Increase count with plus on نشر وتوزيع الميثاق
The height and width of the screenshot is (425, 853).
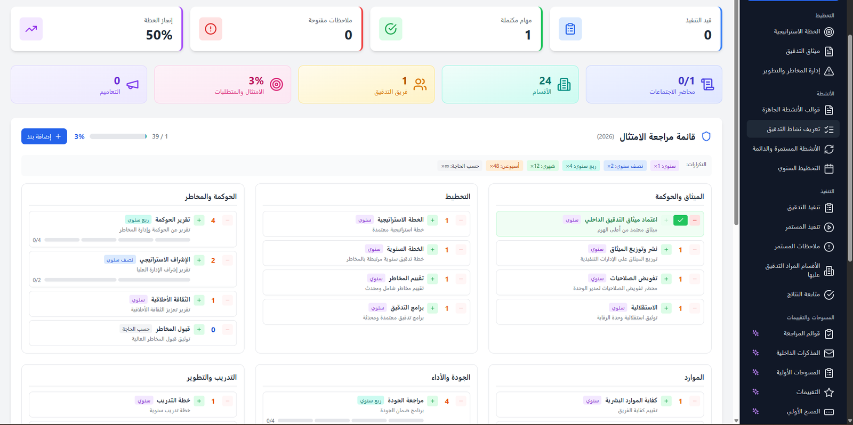tap(666, 250)
